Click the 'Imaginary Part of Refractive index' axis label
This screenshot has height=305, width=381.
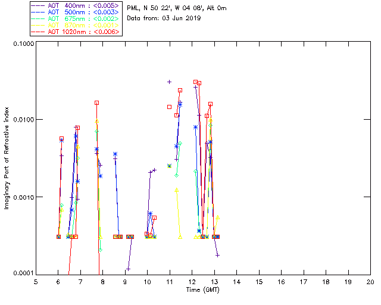pyautogui.click(x=7, y=158)
